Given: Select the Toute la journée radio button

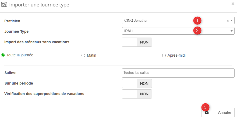Looking at the screenshot, I should click(x=3, y=55).
